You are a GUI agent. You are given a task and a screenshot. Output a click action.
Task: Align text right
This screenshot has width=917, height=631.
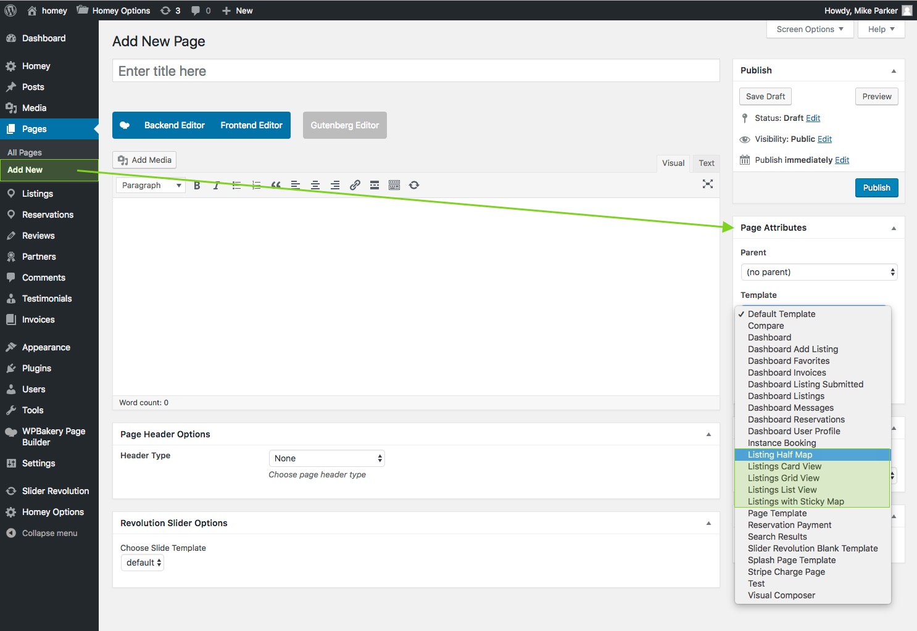point(335,185)
